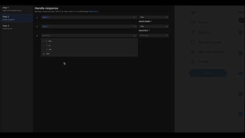Viewport: 245px width, 138px height.
Task: Open the 'Read docs' link
Action: [x=93, y=11]
